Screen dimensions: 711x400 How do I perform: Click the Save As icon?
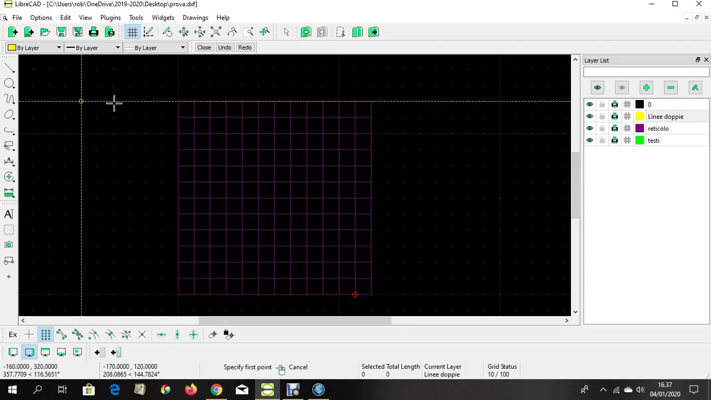[77, 32]
